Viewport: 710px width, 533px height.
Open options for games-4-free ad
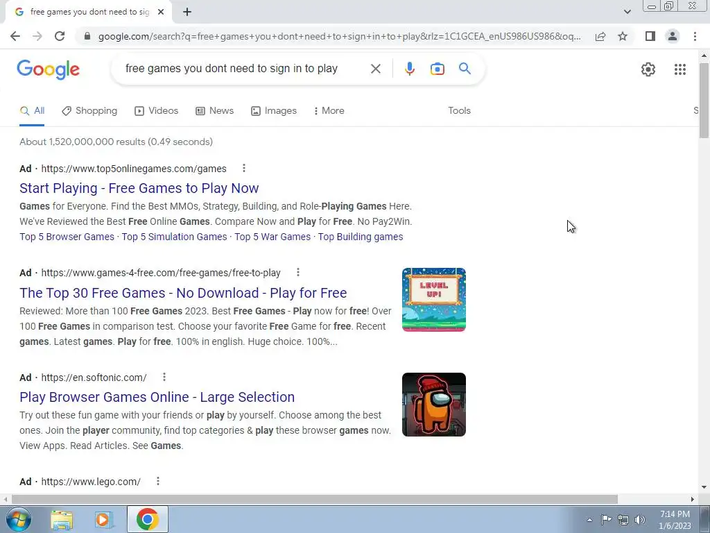tap(297, 272)
